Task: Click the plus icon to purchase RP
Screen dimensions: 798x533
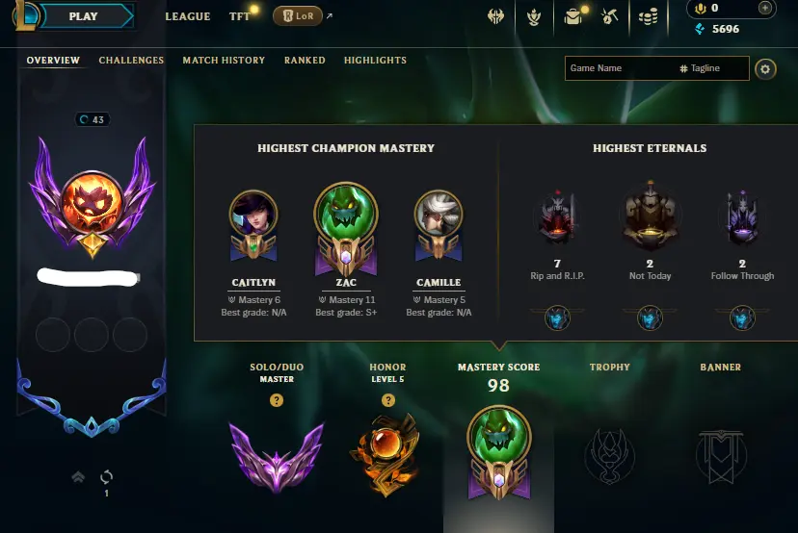Action: [x=765, y=8]
